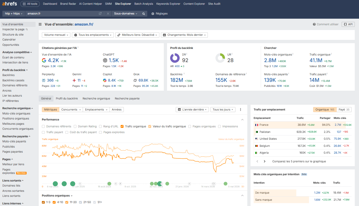Viewport: 359px width, 206px height.
Task: Check the Domain Rating checkbox
Action: (75, 127)
